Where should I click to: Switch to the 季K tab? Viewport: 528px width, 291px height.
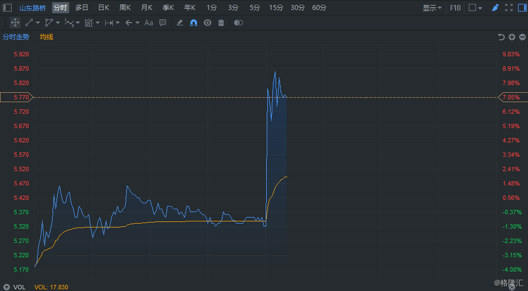168,7
